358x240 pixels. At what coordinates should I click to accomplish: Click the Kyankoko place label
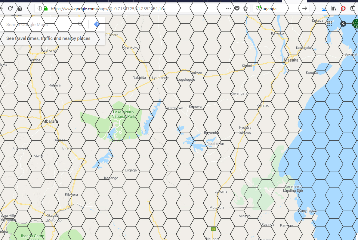click(130, 47)
